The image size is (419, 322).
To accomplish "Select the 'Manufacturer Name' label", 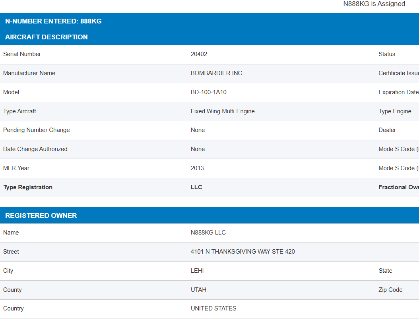I will 29,73.
